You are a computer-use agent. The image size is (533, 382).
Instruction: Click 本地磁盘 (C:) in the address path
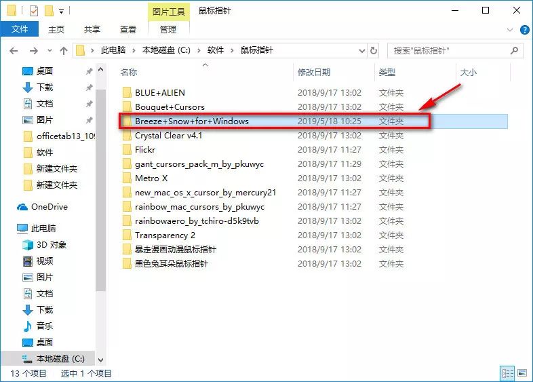coord(166,50)
